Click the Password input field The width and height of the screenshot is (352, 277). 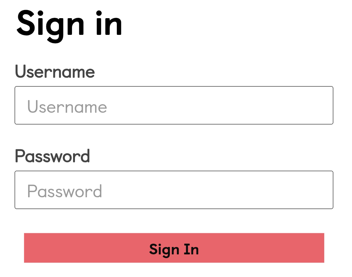(x=174, y=190)
